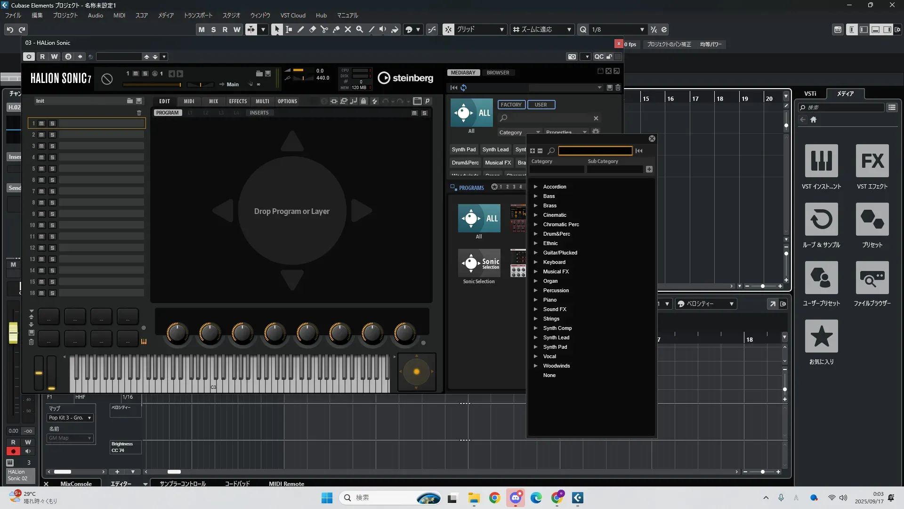
Task: Select the Eraser tool in toolbar
Action: (x=313, y=29)
